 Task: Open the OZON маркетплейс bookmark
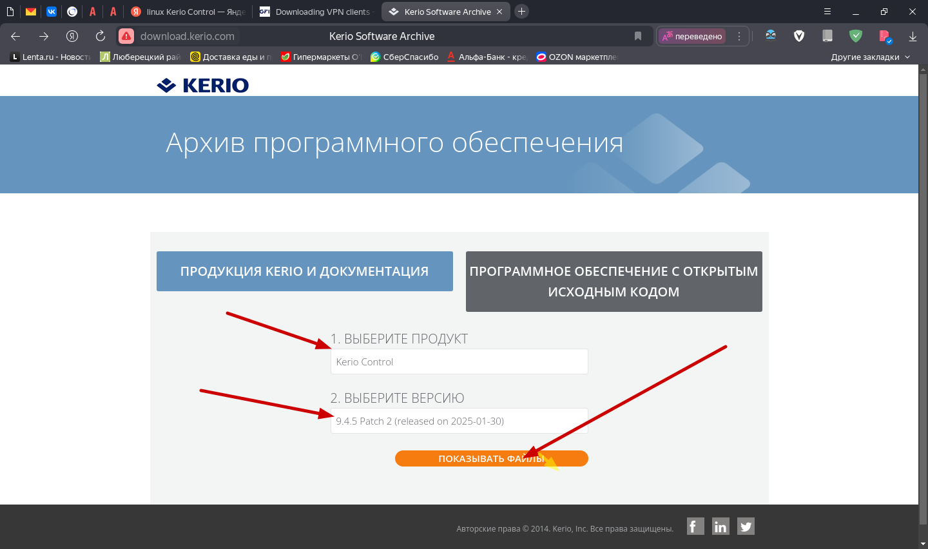[x=577, y=57]
